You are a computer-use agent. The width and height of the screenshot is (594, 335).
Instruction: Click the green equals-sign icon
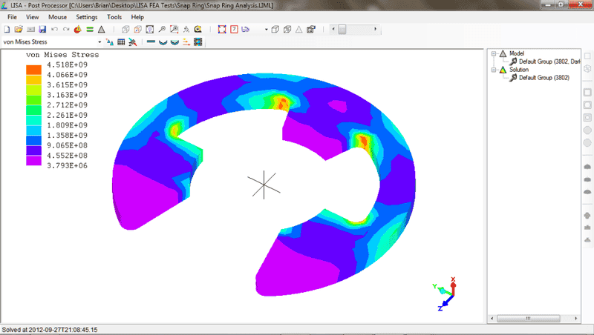coord(90,30)
